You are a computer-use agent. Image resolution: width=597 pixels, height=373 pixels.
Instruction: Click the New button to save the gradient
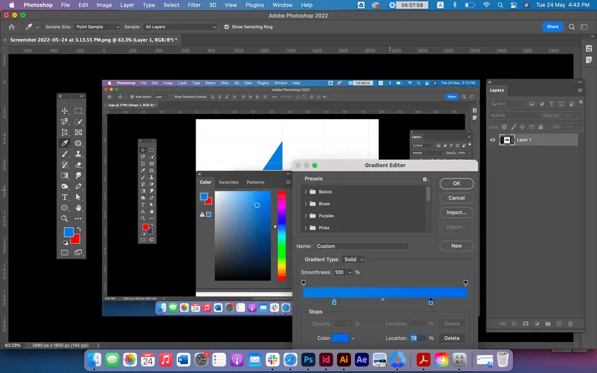click(x=456, y=246)
